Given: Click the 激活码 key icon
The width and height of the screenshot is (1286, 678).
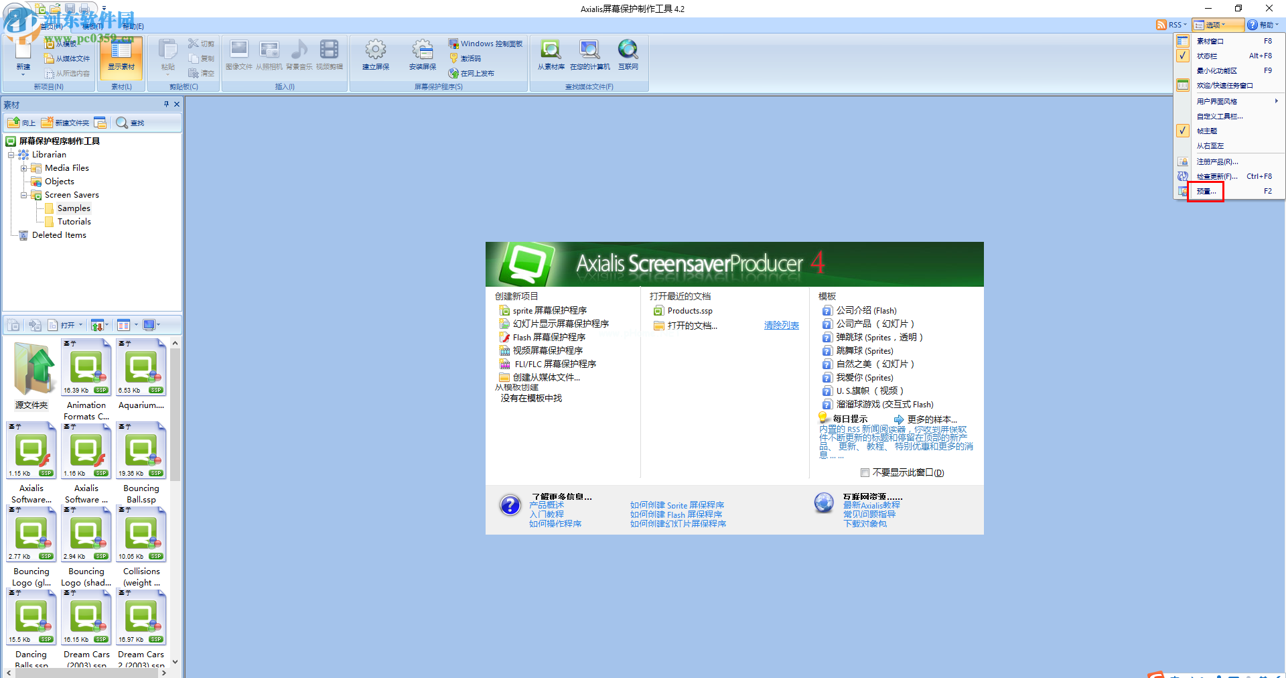Looking at the screenshot, I should tap(453, 58).
